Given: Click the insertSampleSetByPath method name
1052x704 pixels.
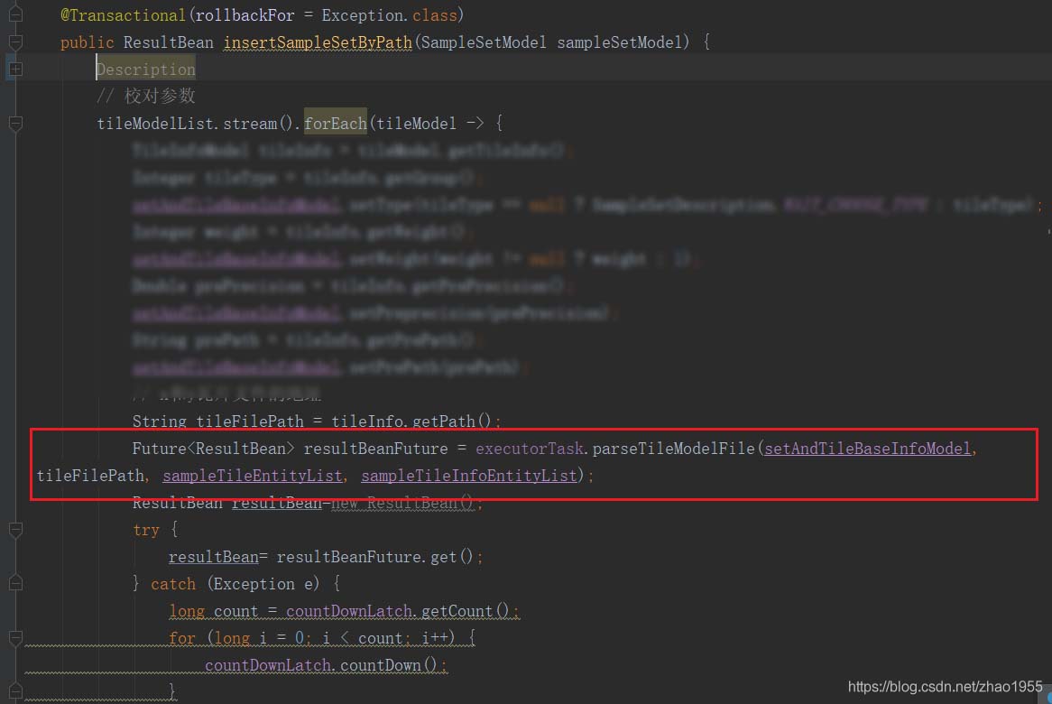Looking at the screenshot, I should tap(318, 42).
